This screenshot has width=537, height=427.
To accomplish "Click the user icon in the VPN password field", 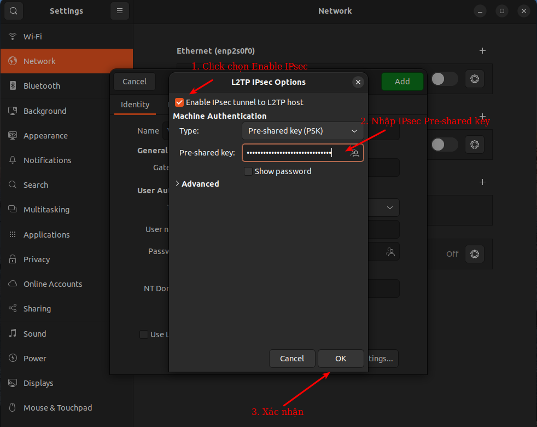I will (x=390, y=252).
